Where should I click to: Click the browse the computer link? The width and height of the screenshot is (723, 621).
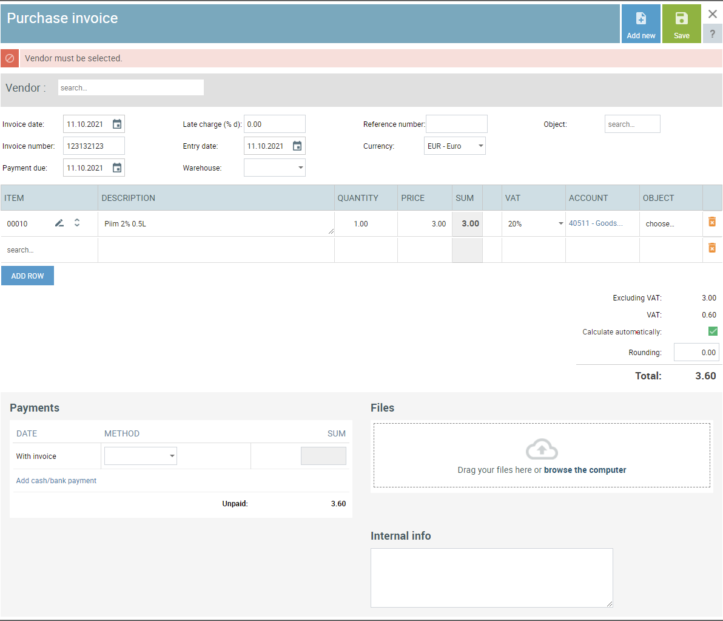[x=585, y=470]
